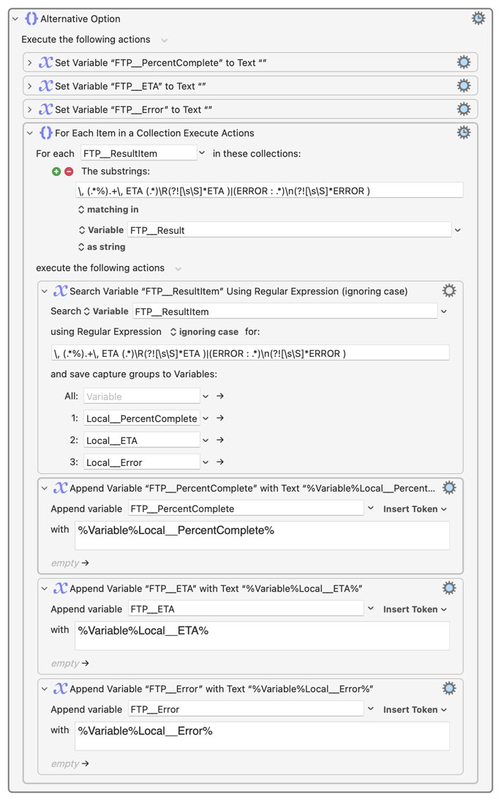The width and height of the screenshot is (501, 803).
Task: Click gear icon on Set Variable FTP__Error
Action: [x=463, y=110]
